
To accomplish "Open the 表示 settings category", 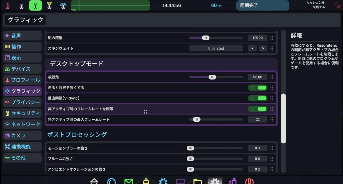I will [22, 58].
